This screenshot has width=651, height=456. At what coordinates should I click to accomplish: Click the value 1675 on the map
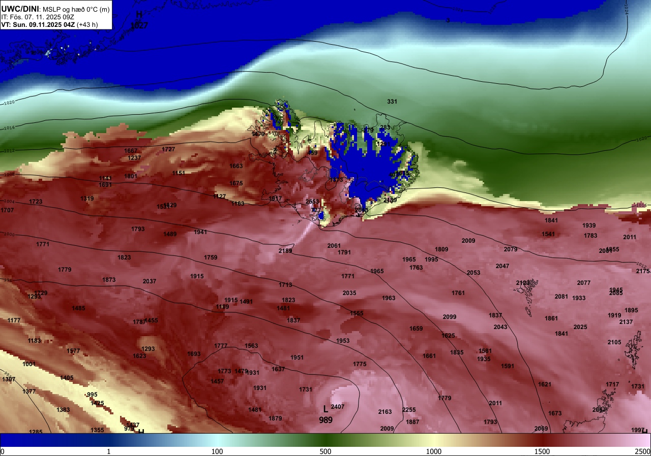236,183
